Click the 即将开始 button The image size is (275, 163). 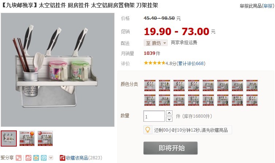(x=170, y=148)
